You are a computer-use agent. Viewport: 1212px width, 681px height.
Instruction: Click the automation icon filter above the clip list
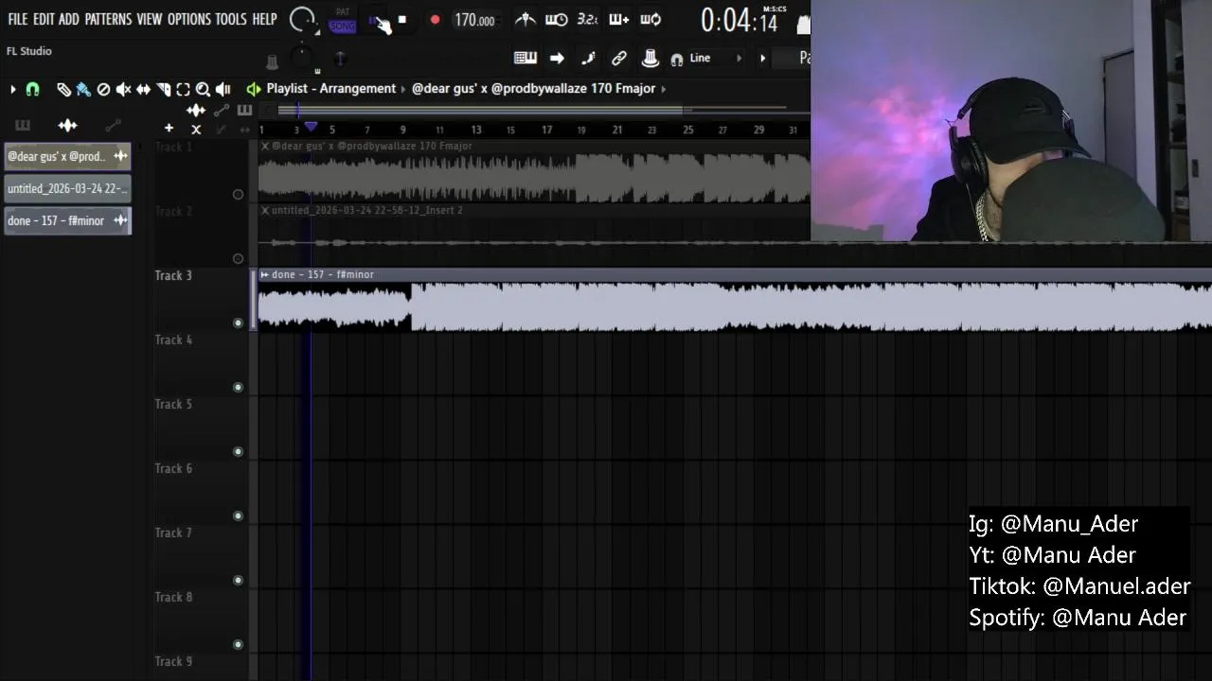tap(113, 125)
